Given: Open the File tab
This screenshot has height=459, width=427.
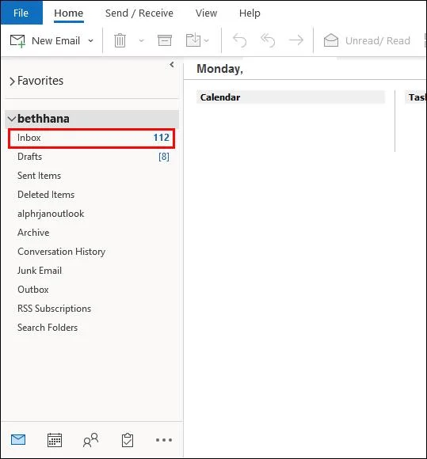Looking at the screenshot, I should (21, 13).
